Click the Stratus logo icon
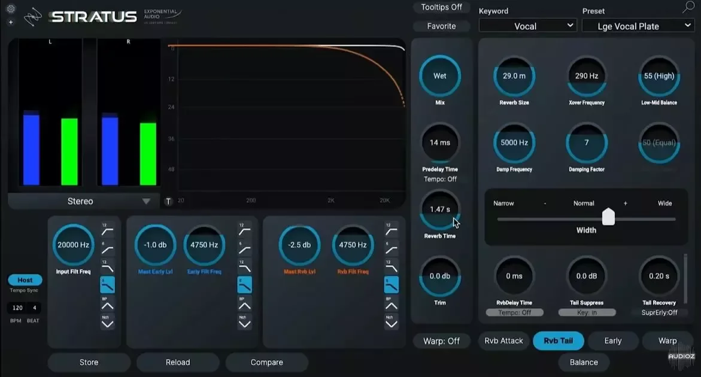This screenshot has width=701, height=377. (33, 17)
